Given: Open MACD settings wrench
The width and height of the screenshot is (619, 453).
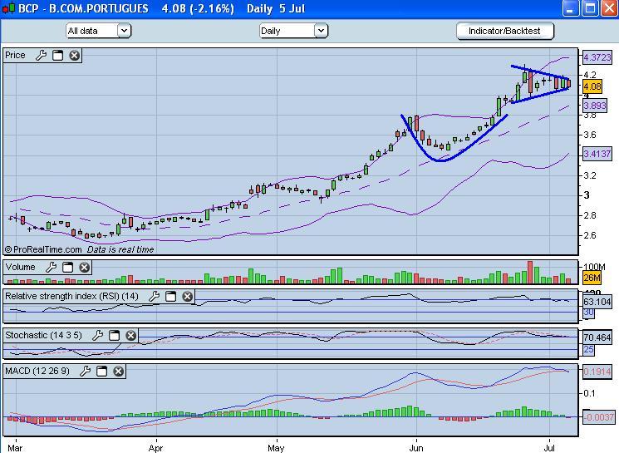Looking at the screenshot, I should click(86, 372).
